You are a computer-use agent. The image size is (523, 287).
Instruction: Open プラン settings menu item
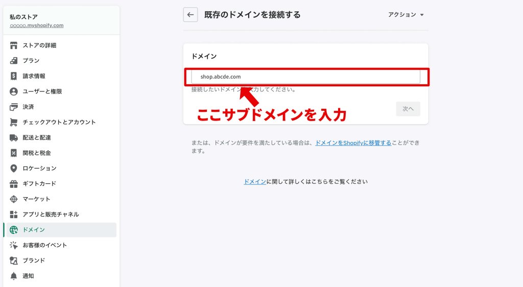(x=61, y=61)
